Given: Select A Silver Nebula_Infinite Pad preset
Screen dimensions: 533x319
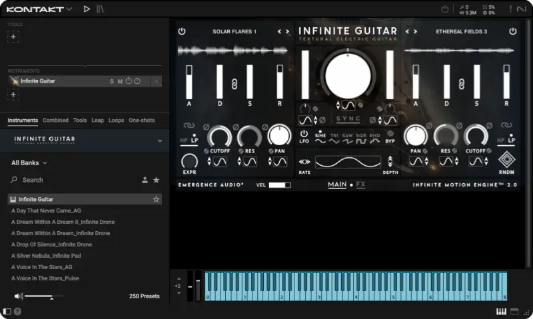Looking at the screenshot, I should click(x=46, y=256).
